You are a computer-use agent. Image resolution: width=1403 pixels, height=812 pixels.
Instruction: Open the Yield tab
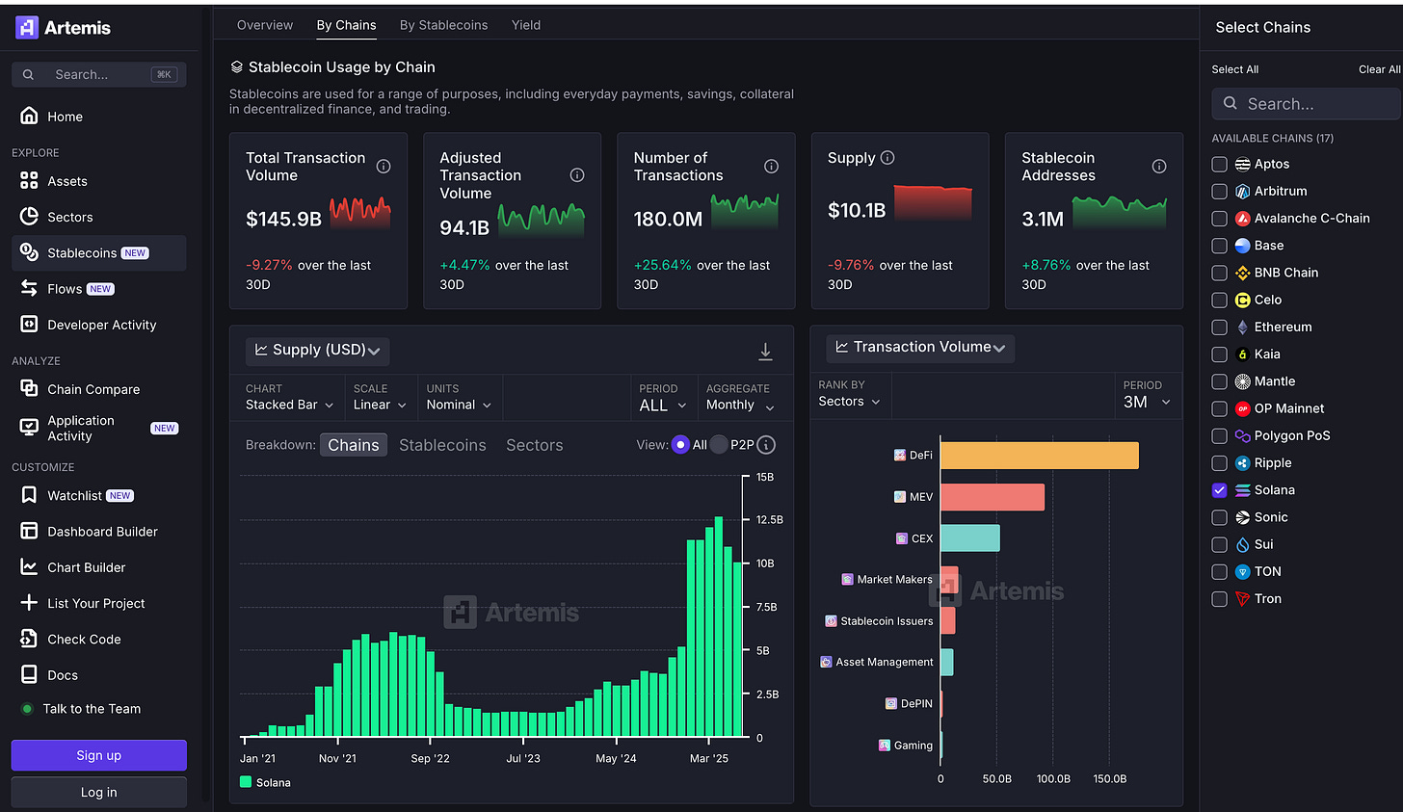(526, 25)
